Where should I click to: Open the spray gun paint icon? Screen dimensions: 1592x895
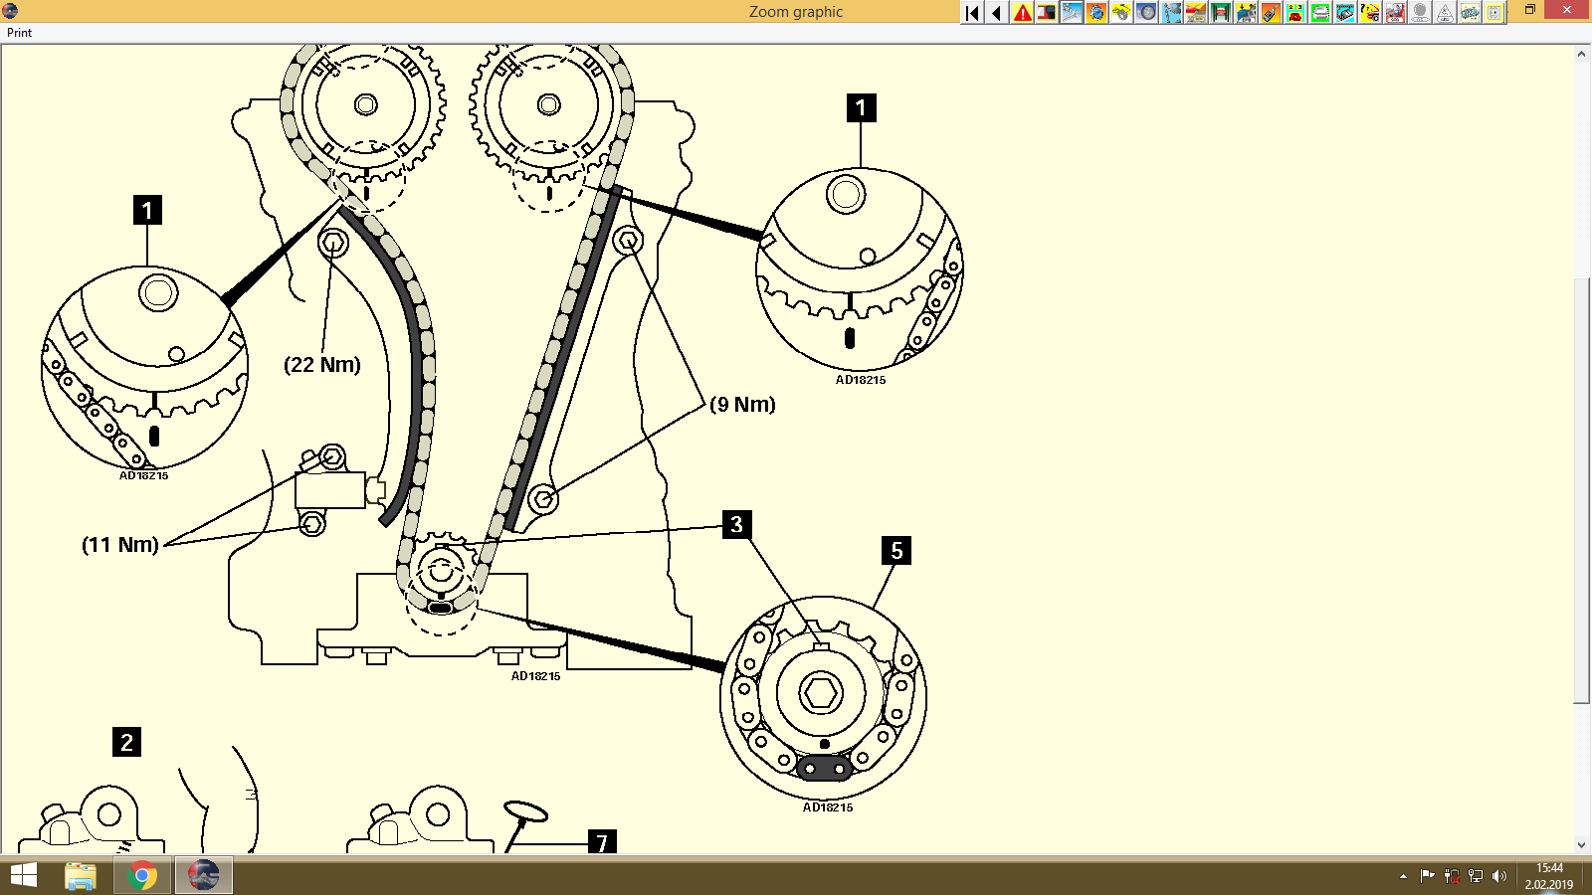[1271, 13]
